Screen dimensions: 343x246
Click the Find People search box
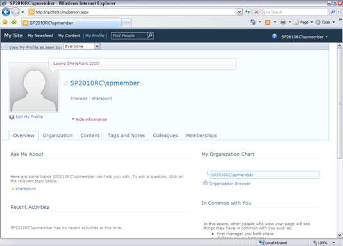point(129,36)
